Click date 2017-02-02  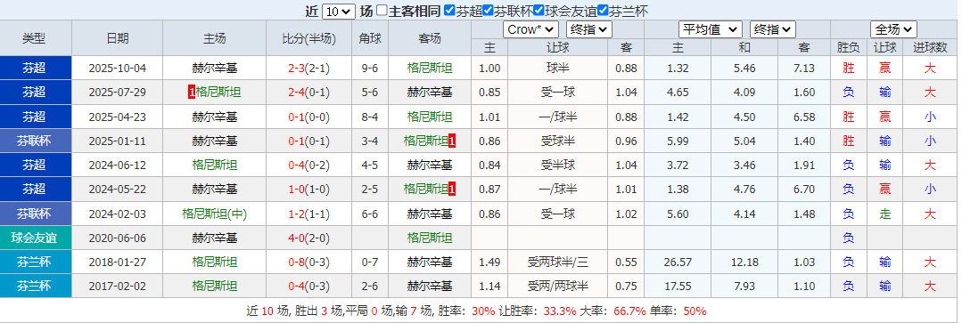[x=118, y=287]
